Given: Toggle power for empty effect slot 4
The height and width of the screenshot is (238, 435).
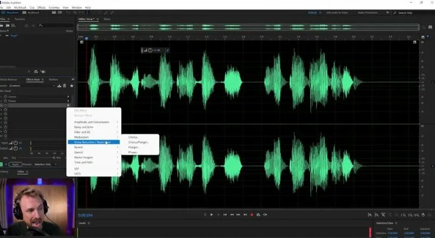Looking at the screenshot, I should (x=6, y=110).
